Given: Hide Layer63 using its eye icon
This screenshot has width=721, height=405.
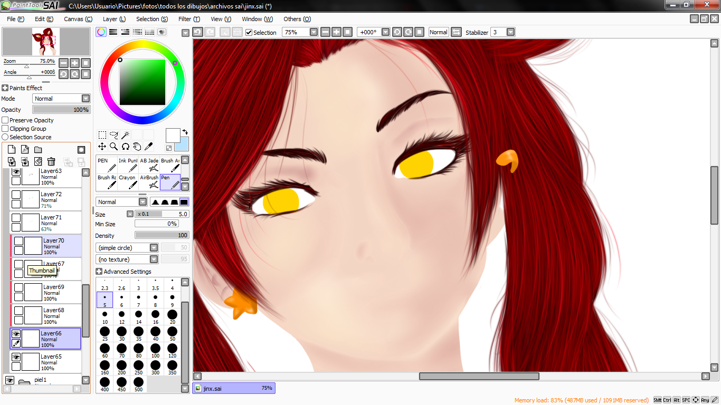Looking at the screenshot, I should 16,172.
